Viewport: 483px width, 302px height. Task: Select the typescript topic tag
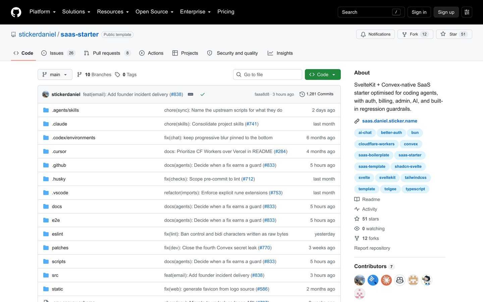pyautogui.click(x=415, y=189)
